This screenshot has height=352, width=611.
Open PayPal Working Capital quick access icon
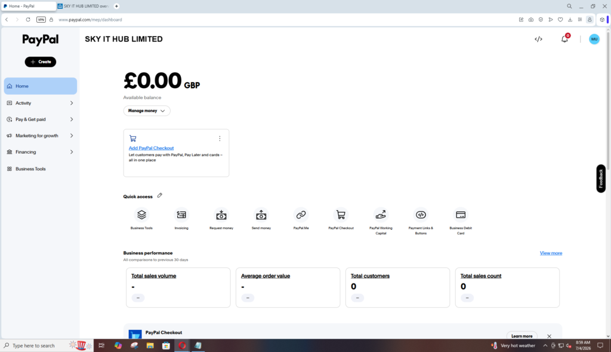[x=381, y=214]
